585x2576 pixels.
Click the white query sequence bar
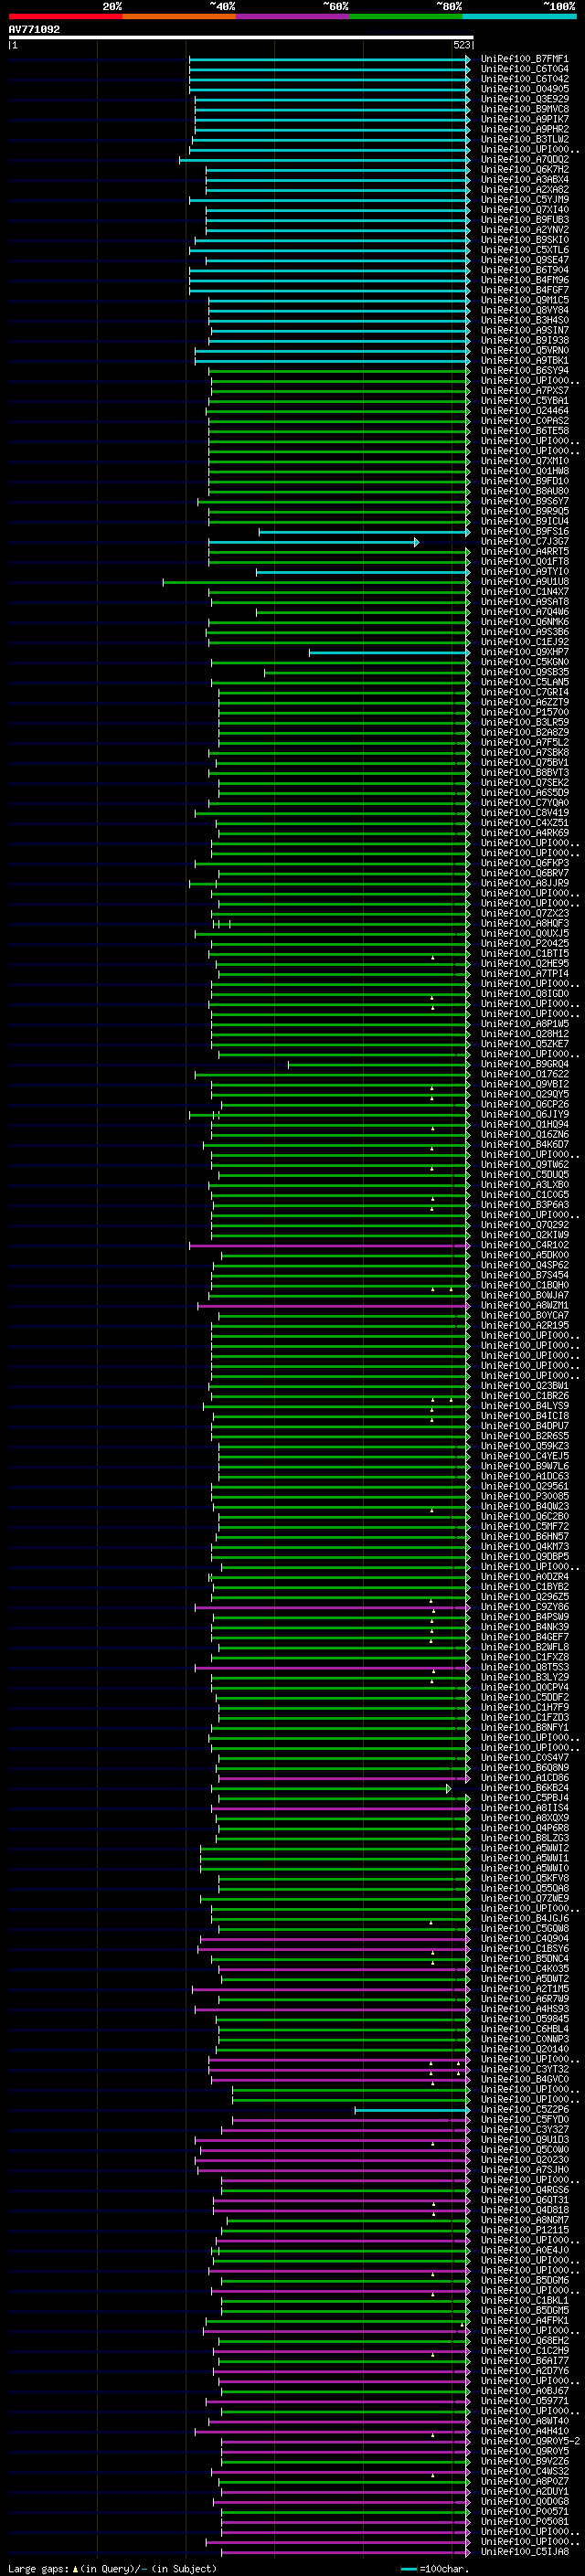(x=240, y=38)
